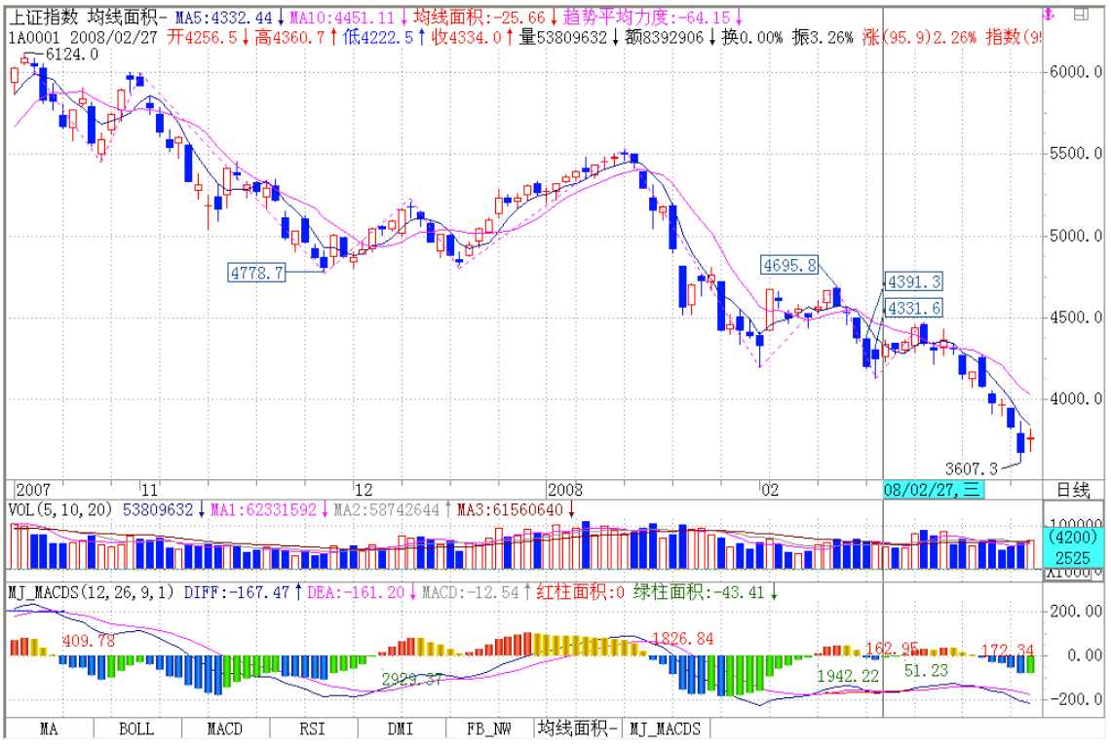The height and width of the screenshot is (746, 1111).
Task: Click the 3607.3 low price label
Action: click(972, 468)
